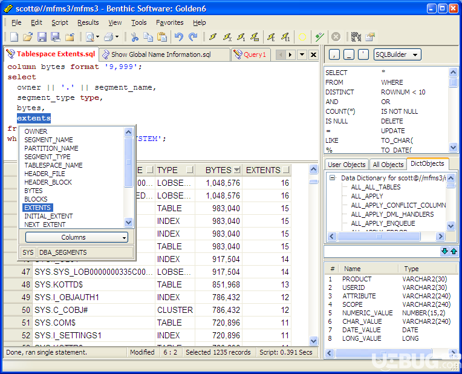
Task: Undo the last edit
Action: [x=178, y=37]
